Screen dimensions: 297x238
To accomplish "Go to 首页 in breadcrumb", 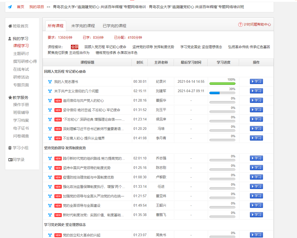I will click(21, 7).
